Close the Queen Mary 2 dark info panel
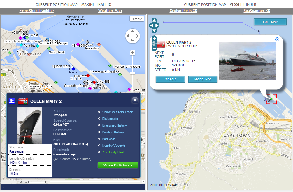The height and width of the screenshot is (192, 293). pyautogui.click(x=135, y=100)
